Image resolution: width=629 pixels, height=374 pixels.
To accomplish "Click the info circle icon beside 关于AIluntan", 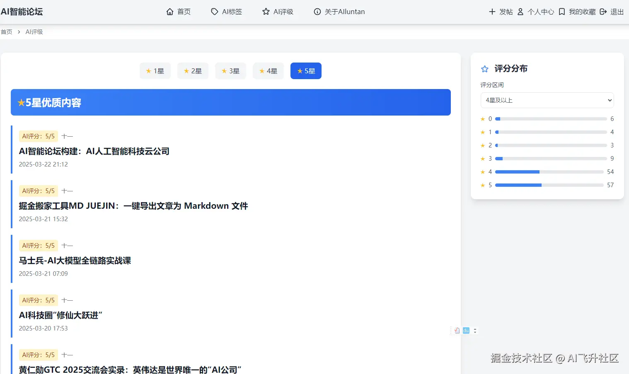I will coord(317,12).
